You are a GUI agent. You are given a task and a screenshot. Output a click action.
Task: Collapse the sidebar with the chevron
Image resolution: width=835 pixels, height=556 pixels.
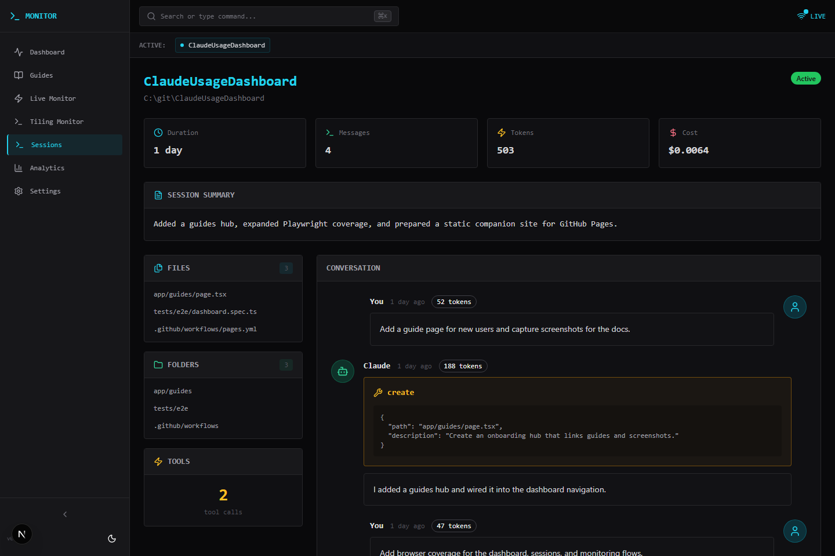[65, 514]
